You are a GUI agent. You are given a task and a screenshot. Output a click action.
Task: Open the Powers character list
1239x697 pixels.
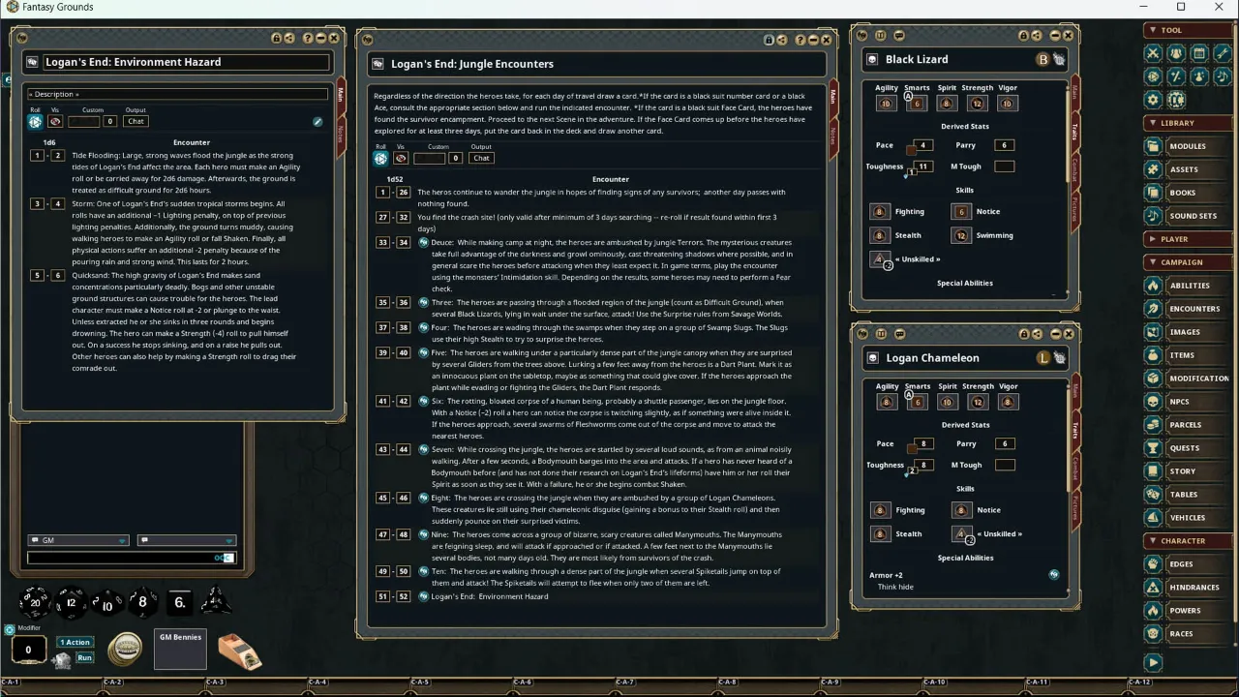pos(1189,611)
